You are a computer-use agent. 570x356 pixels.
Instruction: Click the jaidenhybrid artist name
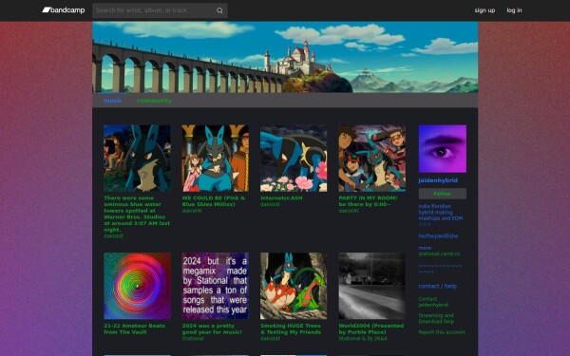[438, 180]
